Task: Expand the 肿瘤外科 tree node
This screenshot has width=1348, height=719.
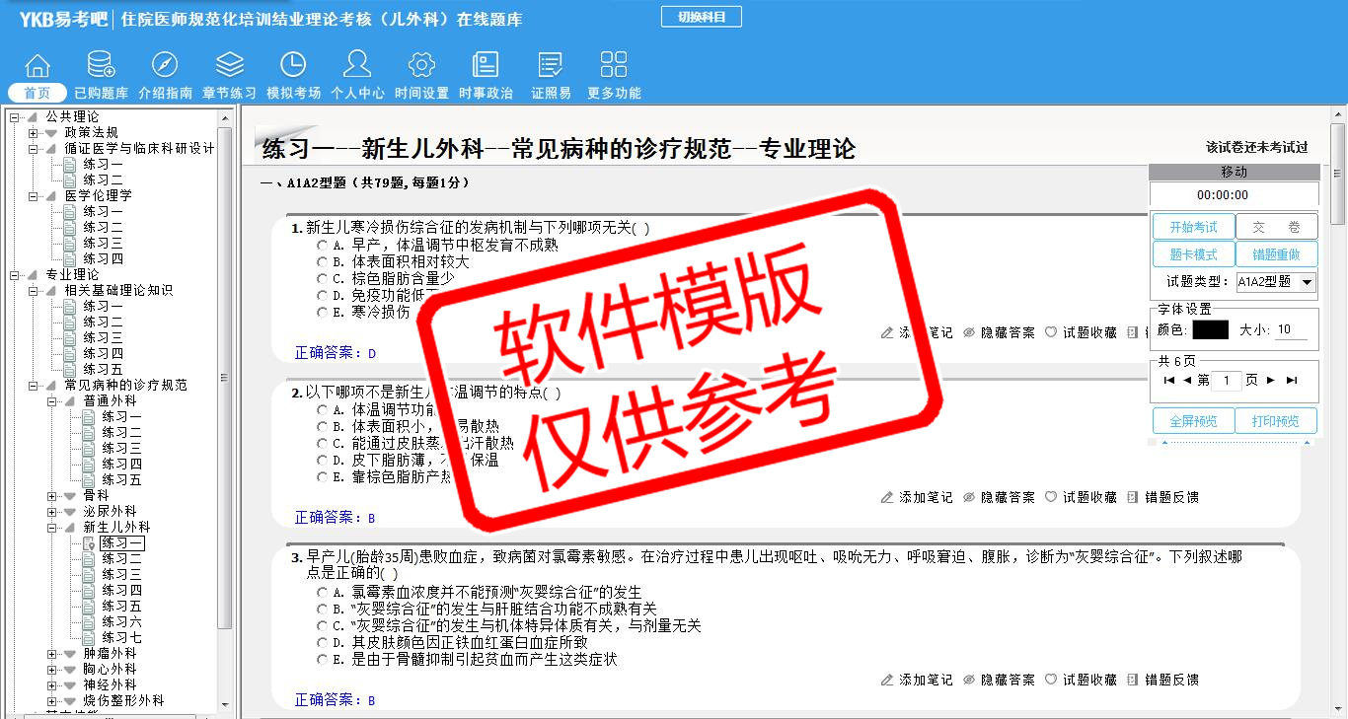Action: [x=52, y=654]
